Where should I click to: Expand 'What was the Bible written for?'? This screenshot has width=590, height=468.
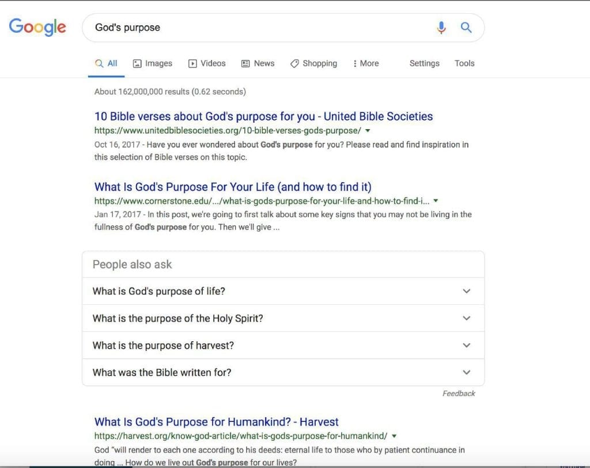[x=467, y=372]
